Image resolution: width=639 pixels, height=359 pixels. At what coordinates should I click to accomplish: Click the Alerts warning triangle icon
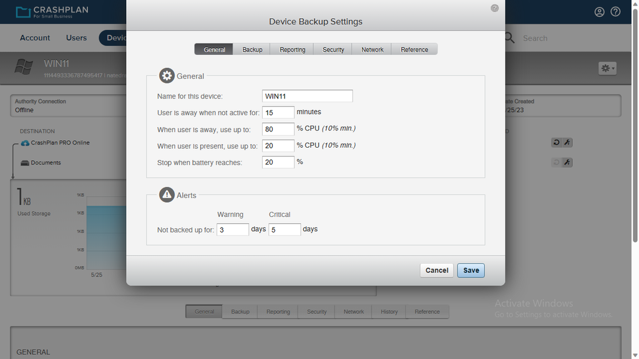[x=167, y=194]
